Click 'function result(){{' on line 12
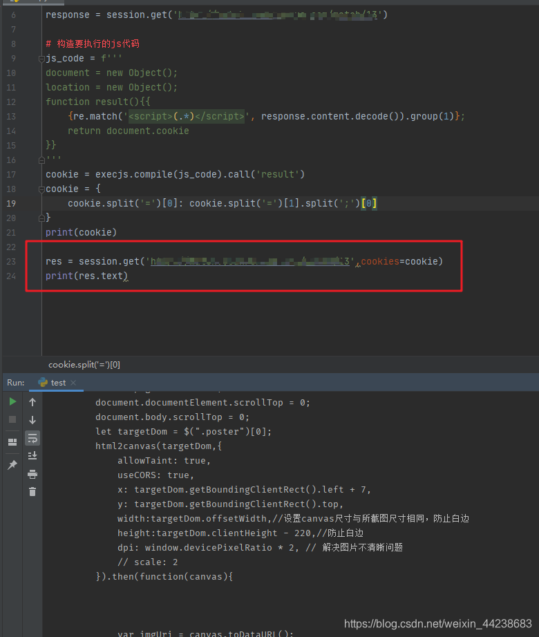This screenshot has height=637, width=539. (x=98, y=102)
